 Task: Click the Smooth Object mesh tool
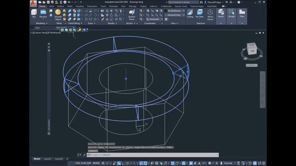58,15
